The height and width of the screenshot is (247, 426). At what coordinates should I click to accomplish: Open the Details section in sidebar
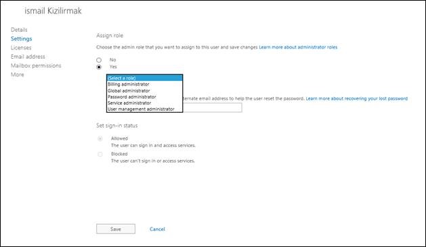pyautogui.click(x=19, y=30)
